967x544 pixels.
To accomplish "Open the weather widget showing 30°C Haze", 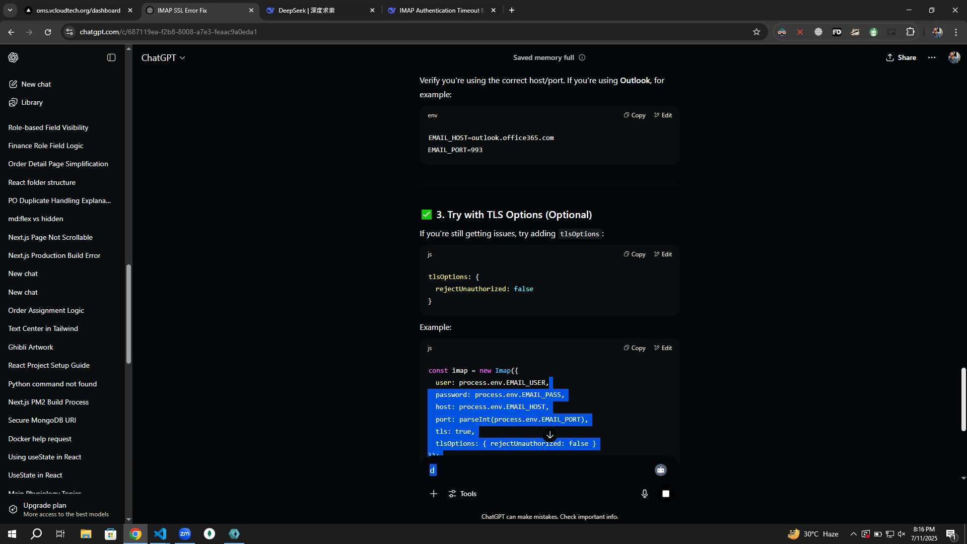I will pyautogui.click(x=813, y=534).
